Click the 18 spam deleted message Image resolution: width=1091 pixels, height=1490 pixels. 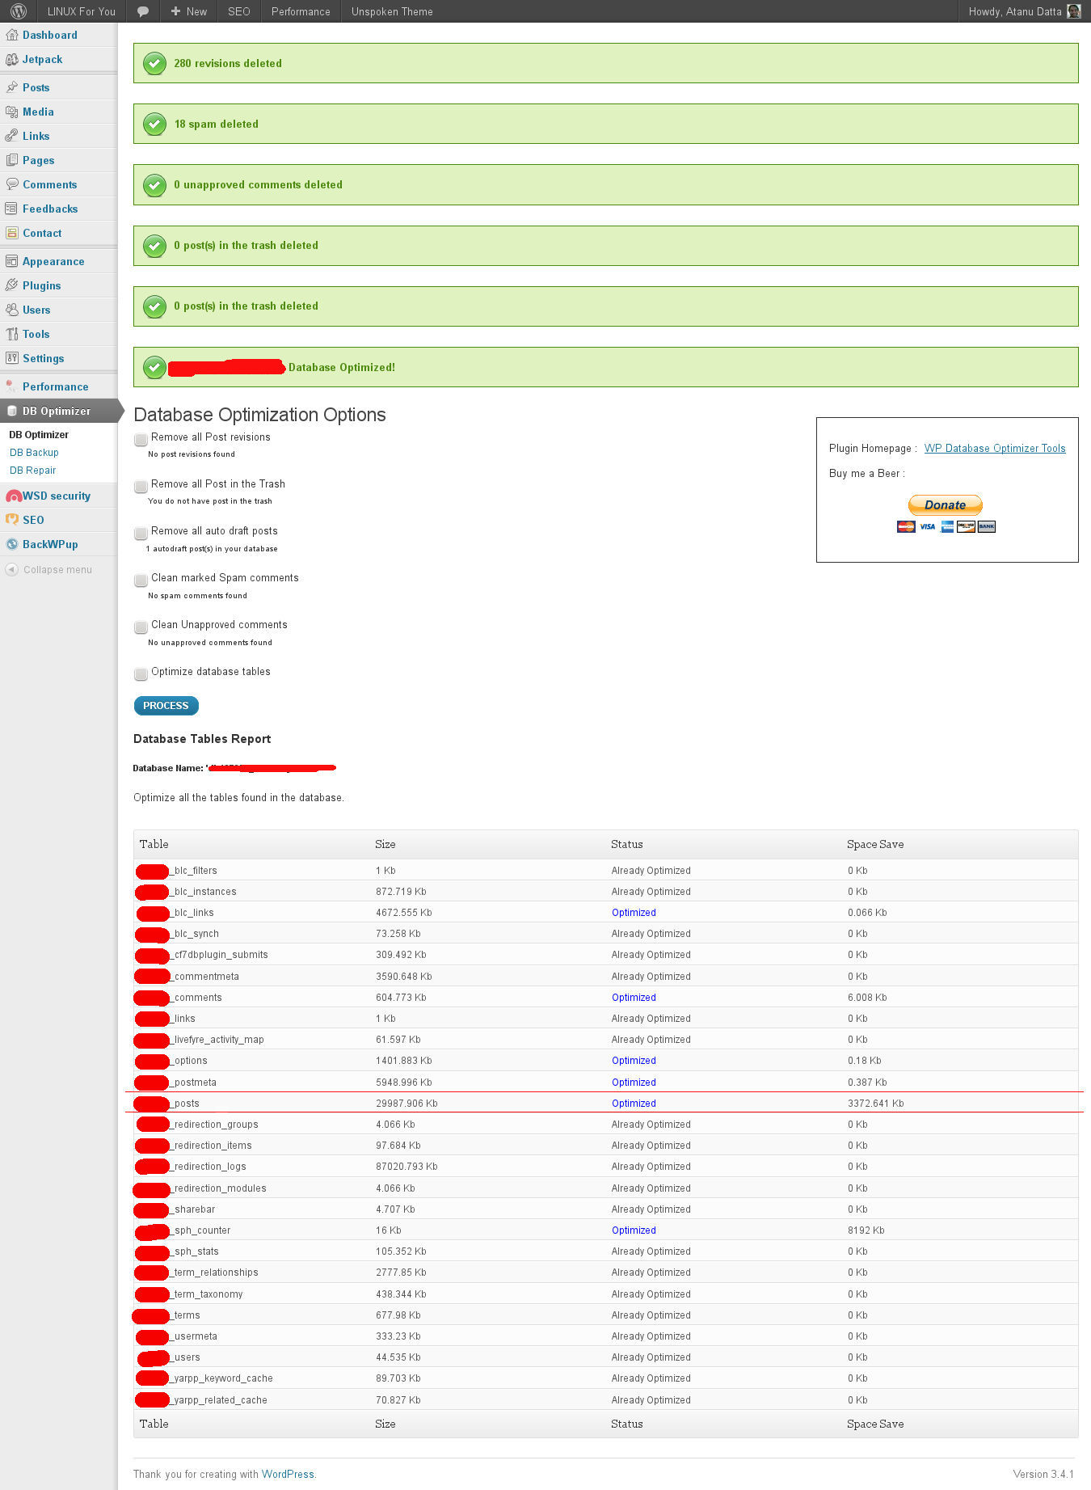click(217, 124)
